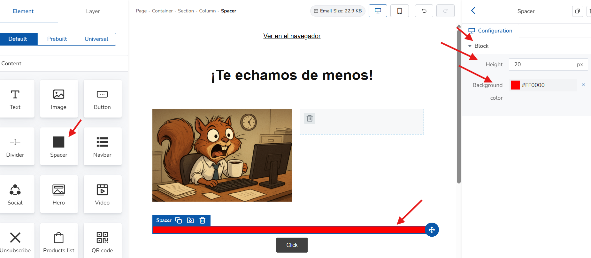Select the Click button in the email
This screenshot has height=258, width=591.
(x=292, y=245)
